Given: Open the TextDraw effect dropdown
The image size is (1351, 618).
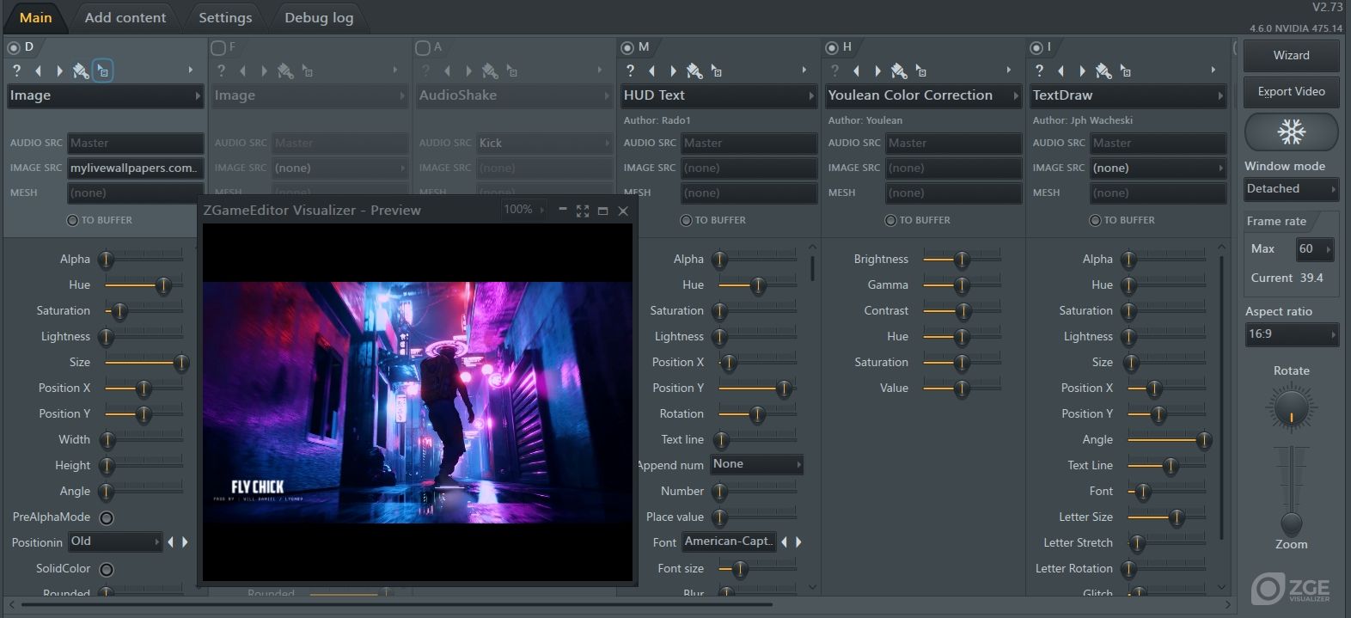Looking at the screenshot, I should pyautogui.click(x=1128, y=95).
